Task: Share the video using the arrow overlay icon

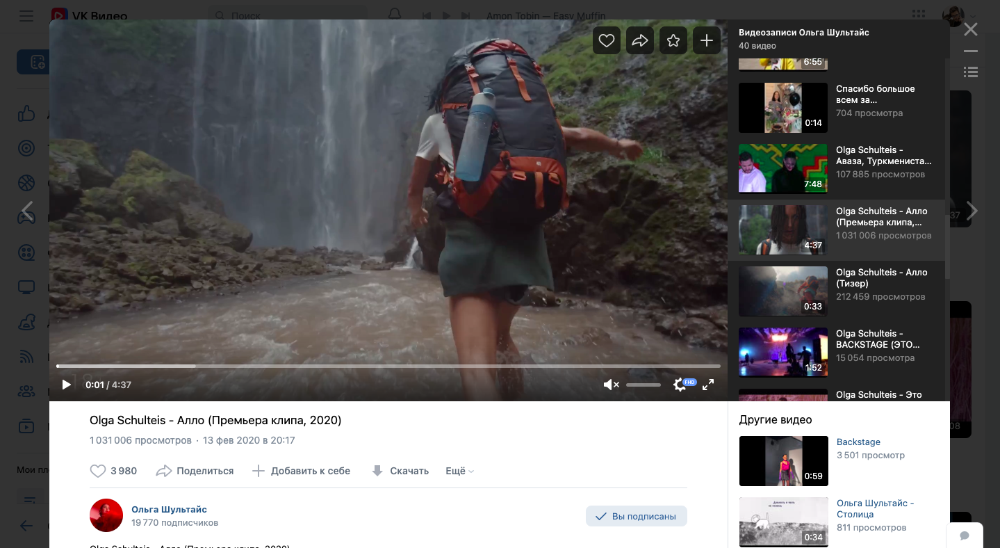Action: [x=640, y=41]
